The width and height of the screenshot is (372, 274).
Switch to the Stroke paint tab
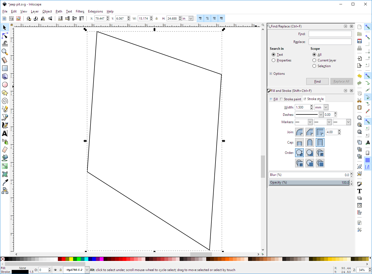tap(290, 99)
